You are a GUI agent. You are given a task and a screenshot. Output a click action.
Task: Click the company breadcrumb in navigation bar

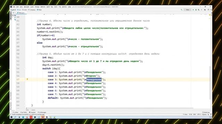tap(32, 10)
